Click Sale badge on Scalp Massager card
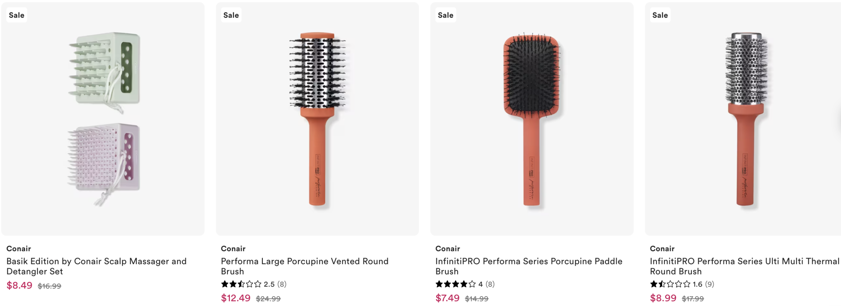841x306 pixels. point(16,15)
